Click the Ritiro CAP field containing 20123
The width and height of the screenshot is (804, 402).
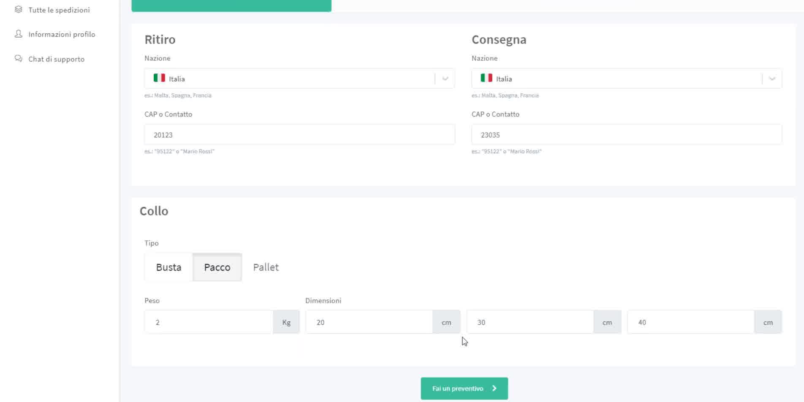299,135
